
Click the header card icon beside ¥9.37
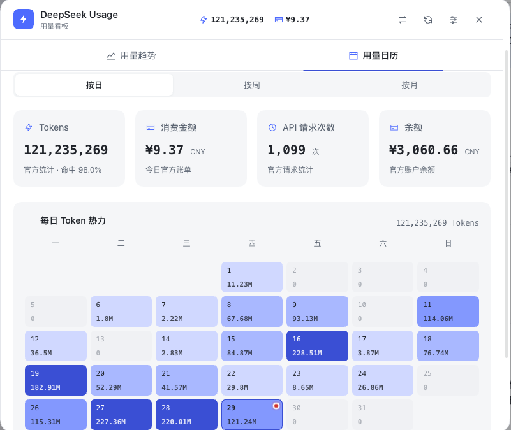[279, 20]
